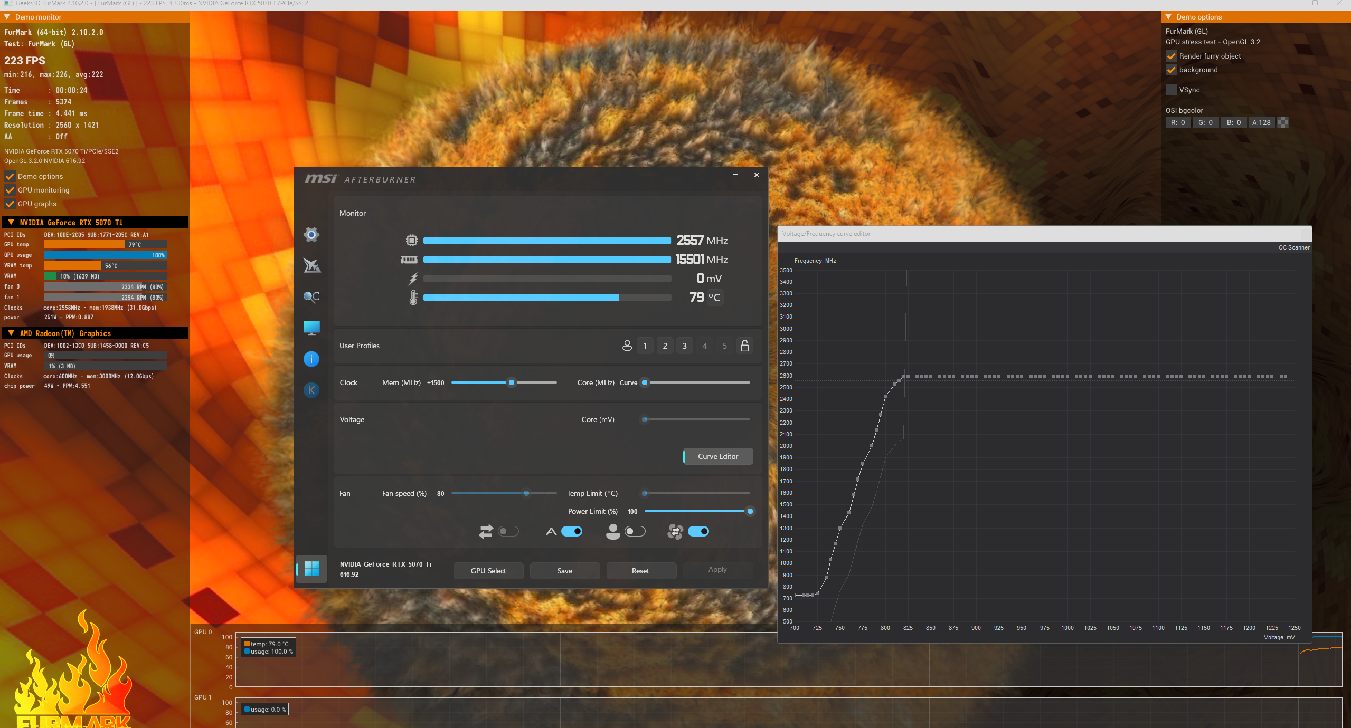Turn off the fan sync toggle
Viewport: 1351px width, 728px height.
coord(698,531)
